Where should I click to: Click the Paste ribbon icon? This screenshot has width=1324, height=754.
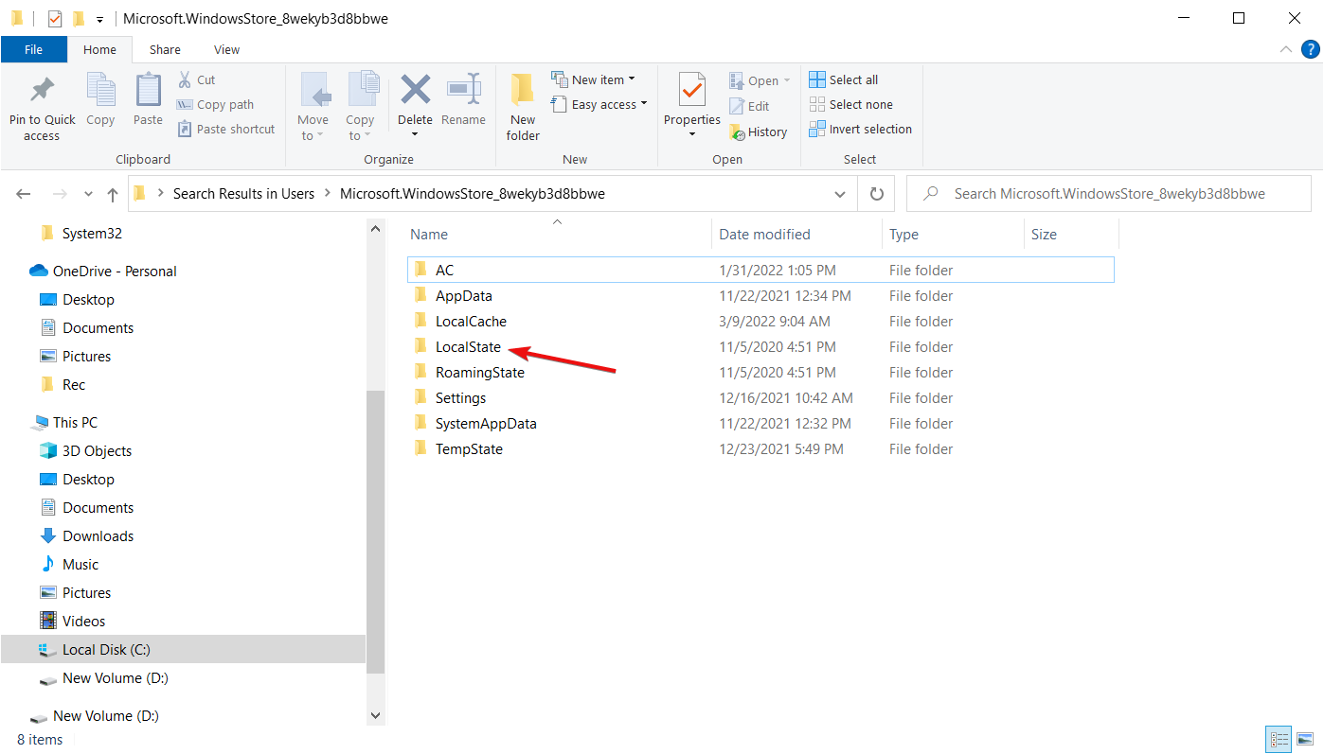coord(148,91)
